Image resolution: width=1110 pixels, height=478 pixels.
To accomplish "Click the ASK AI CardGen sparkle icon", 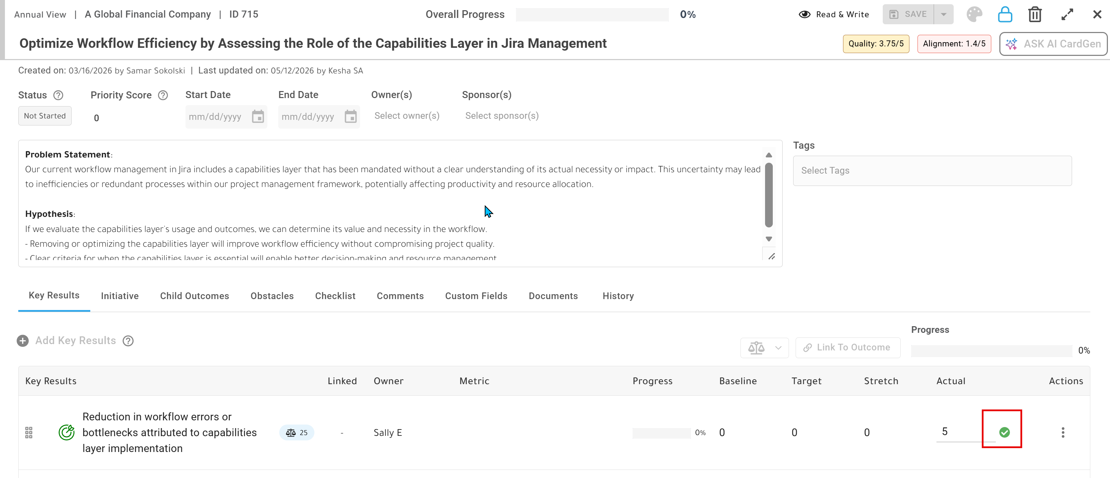I will [x=1011, y=44].
